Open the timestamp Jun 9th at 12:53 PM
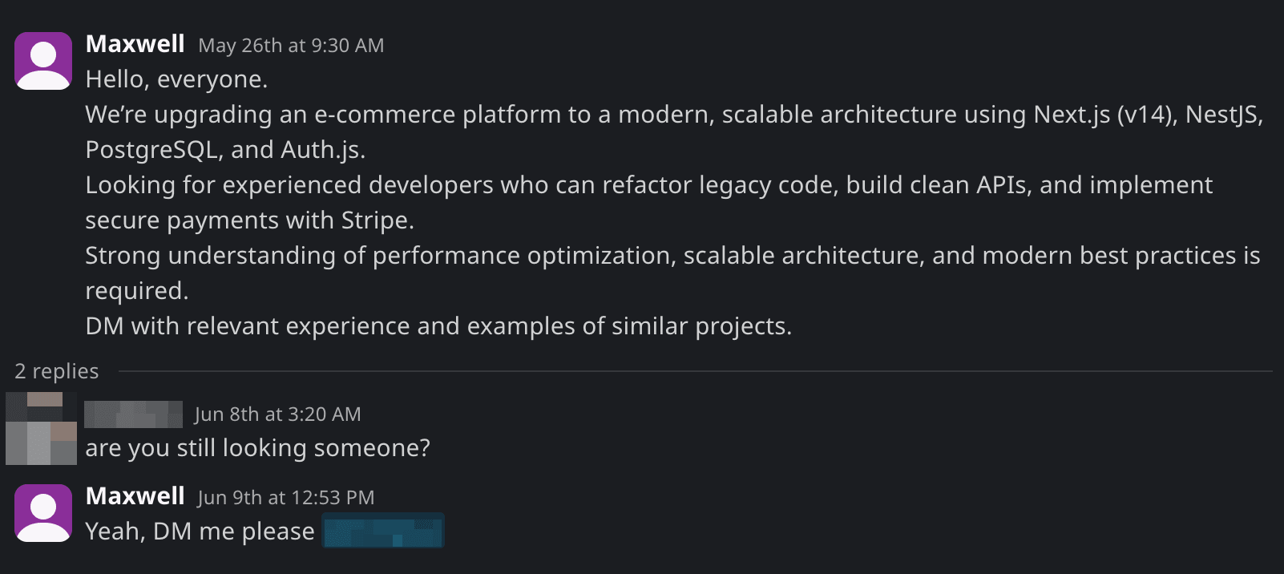1284x574 pixels. point(286,498)
